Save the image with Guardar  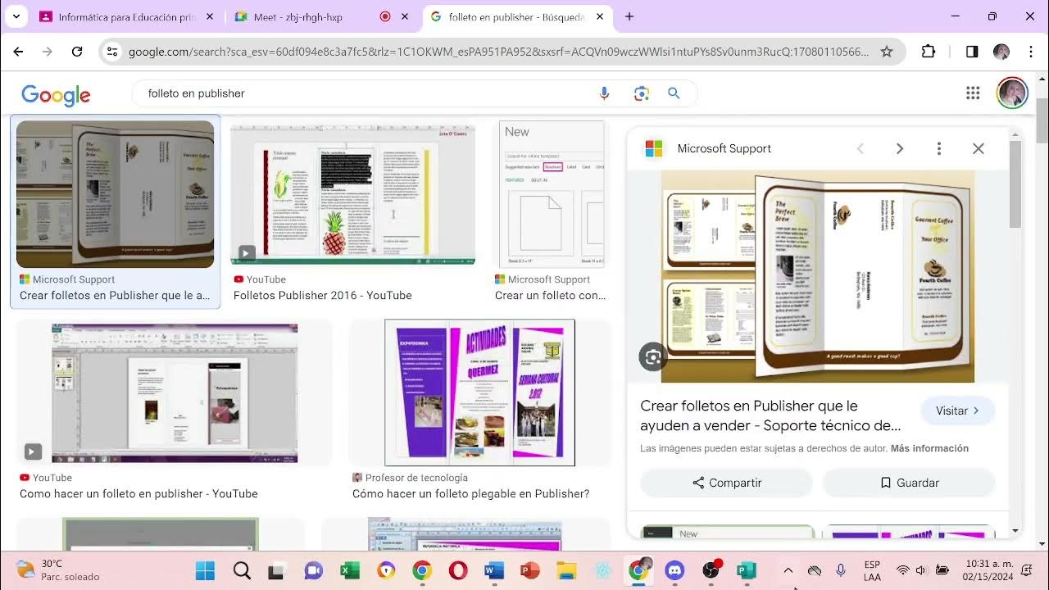pyautogui.click(x=909, y=483)
